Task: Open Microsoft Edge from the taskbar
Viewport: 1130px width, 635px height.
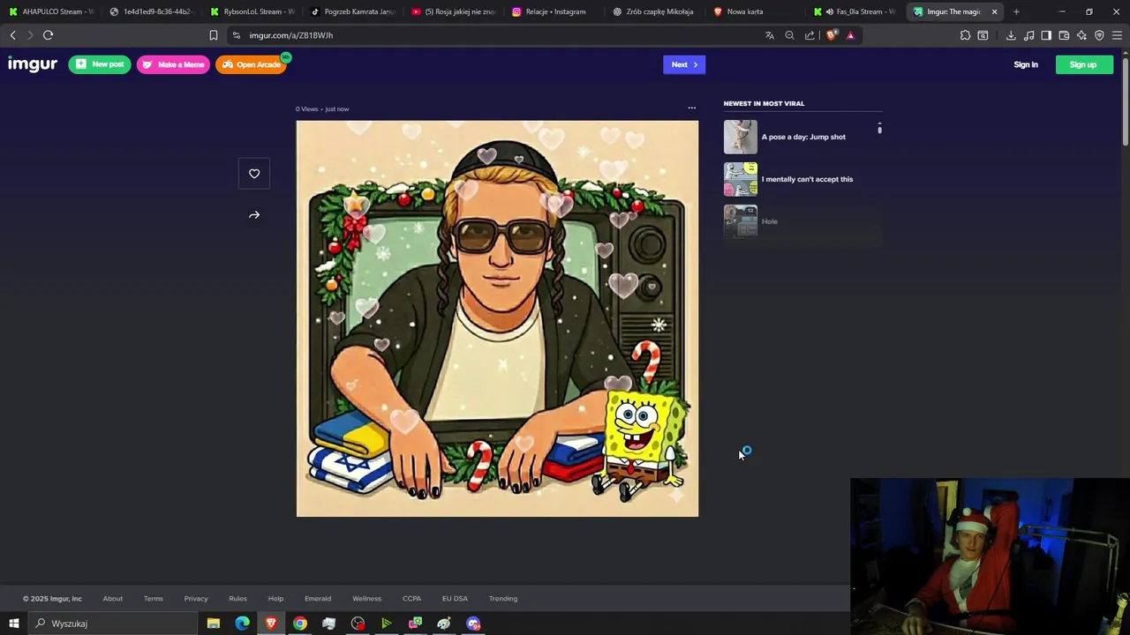Action: [242, 624]
